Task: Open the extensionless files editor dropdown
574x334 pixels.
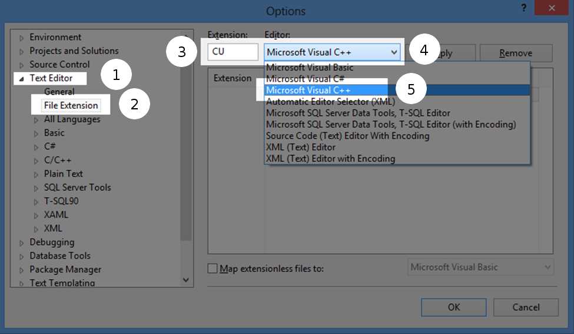Action: [480, 268]
